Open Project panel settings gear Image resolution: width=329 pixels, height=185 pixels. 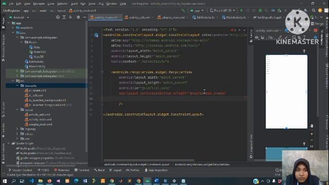pos(78,17)
